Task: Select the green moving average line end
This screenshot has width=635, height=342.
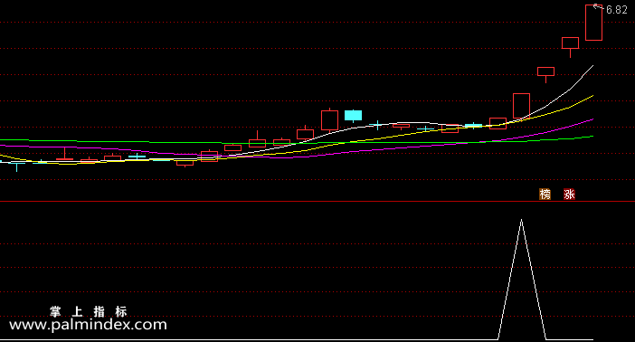Action: [592, 137]
